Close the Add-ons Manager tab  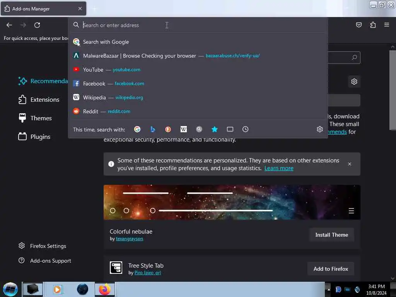[80, 9]
